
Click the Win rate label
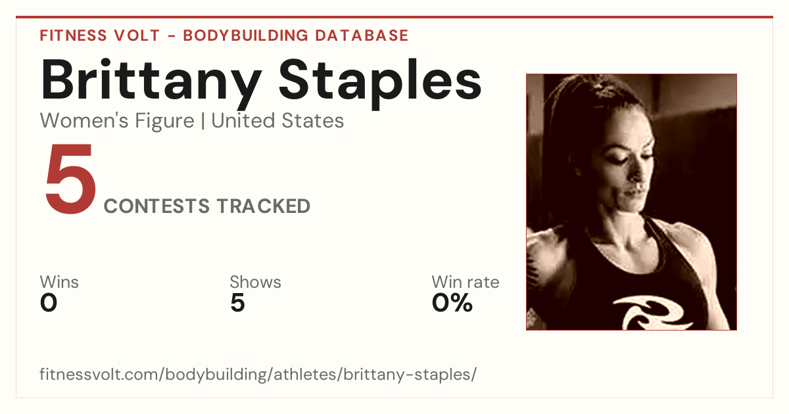[465, 282]
